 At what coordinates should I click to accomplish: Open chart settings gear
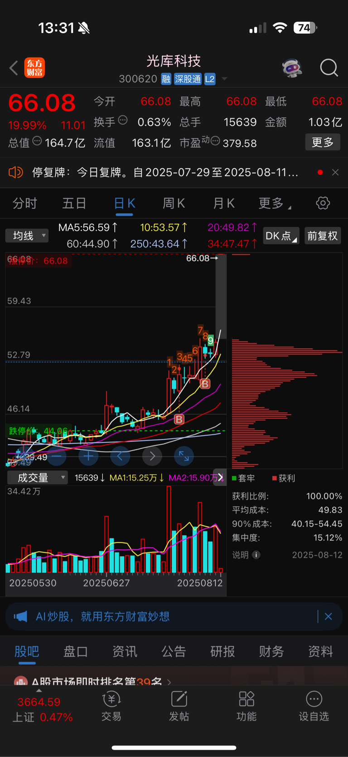[x=323, y=203]
